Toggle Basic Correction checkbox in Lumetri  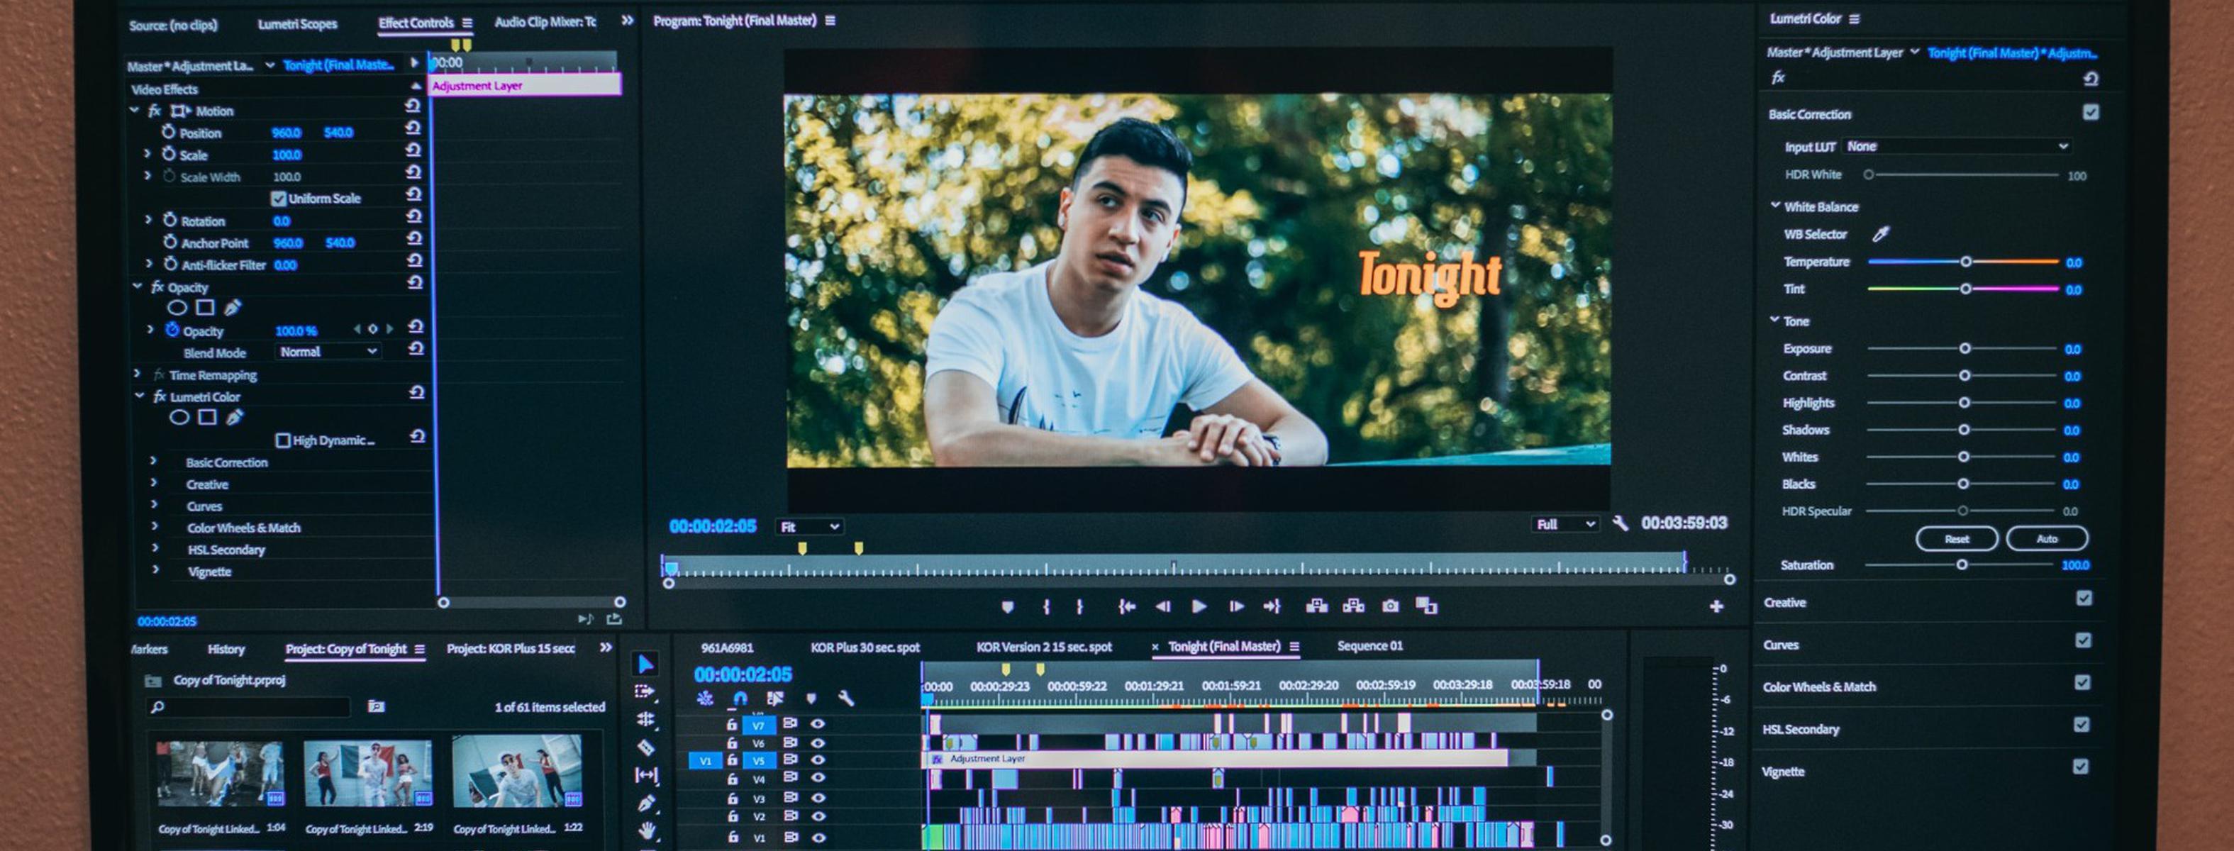pyautogui.click(x=2091, y=113)
